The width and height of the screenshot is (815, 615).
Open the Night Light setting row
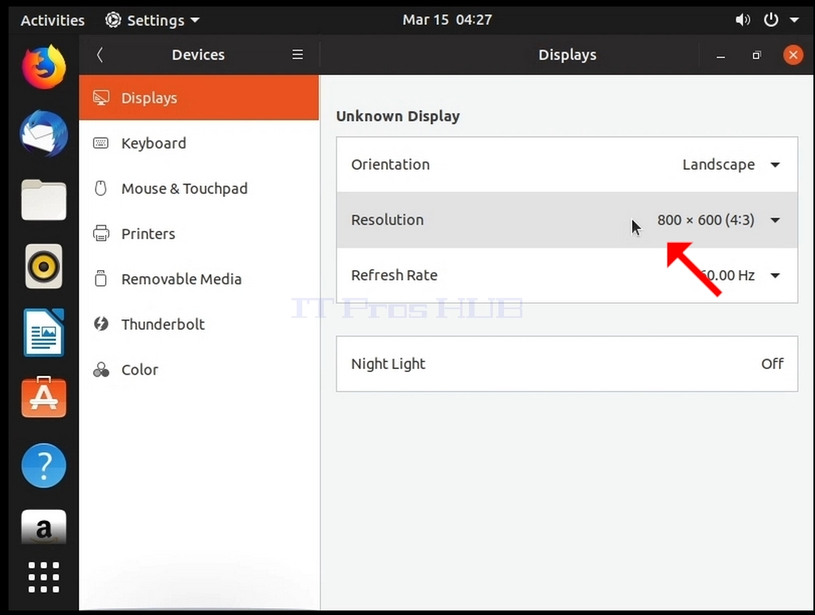tap(566, 363)
